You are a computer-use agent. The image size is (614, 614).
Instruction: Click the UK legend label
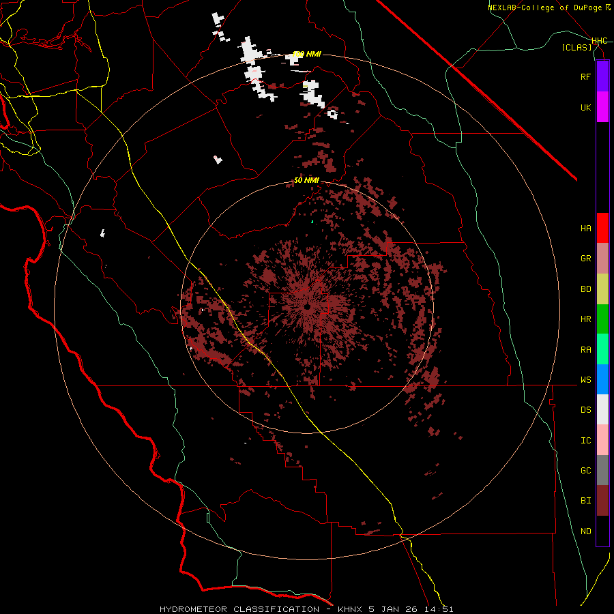click(585, 107)
